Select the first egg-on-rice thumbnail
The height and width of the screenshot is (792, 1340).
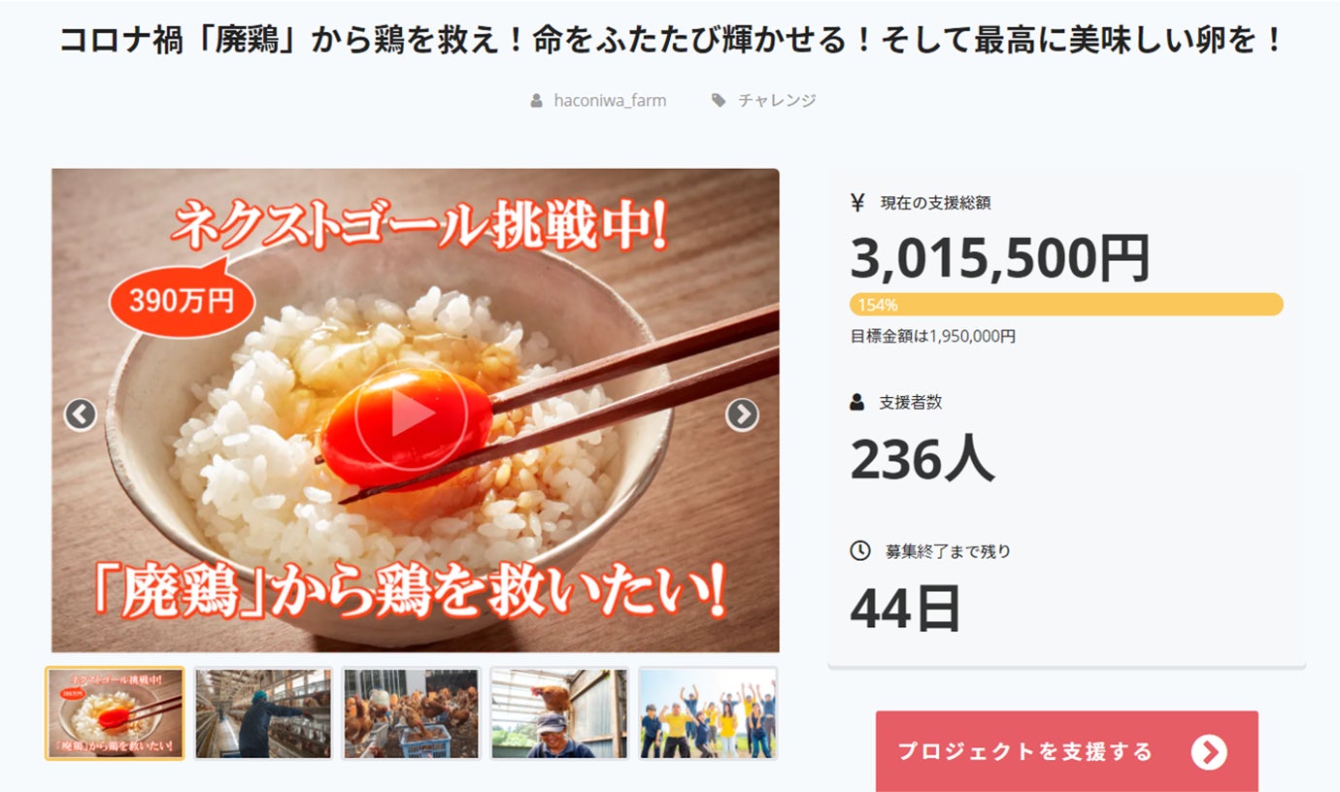point(115,713)
